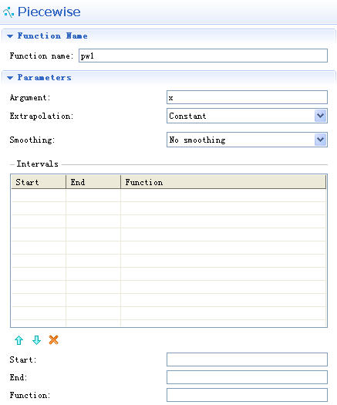This screenshot has width=337, height=405.
Task: Collapse the Function Name section
Action: click(10, 36)
